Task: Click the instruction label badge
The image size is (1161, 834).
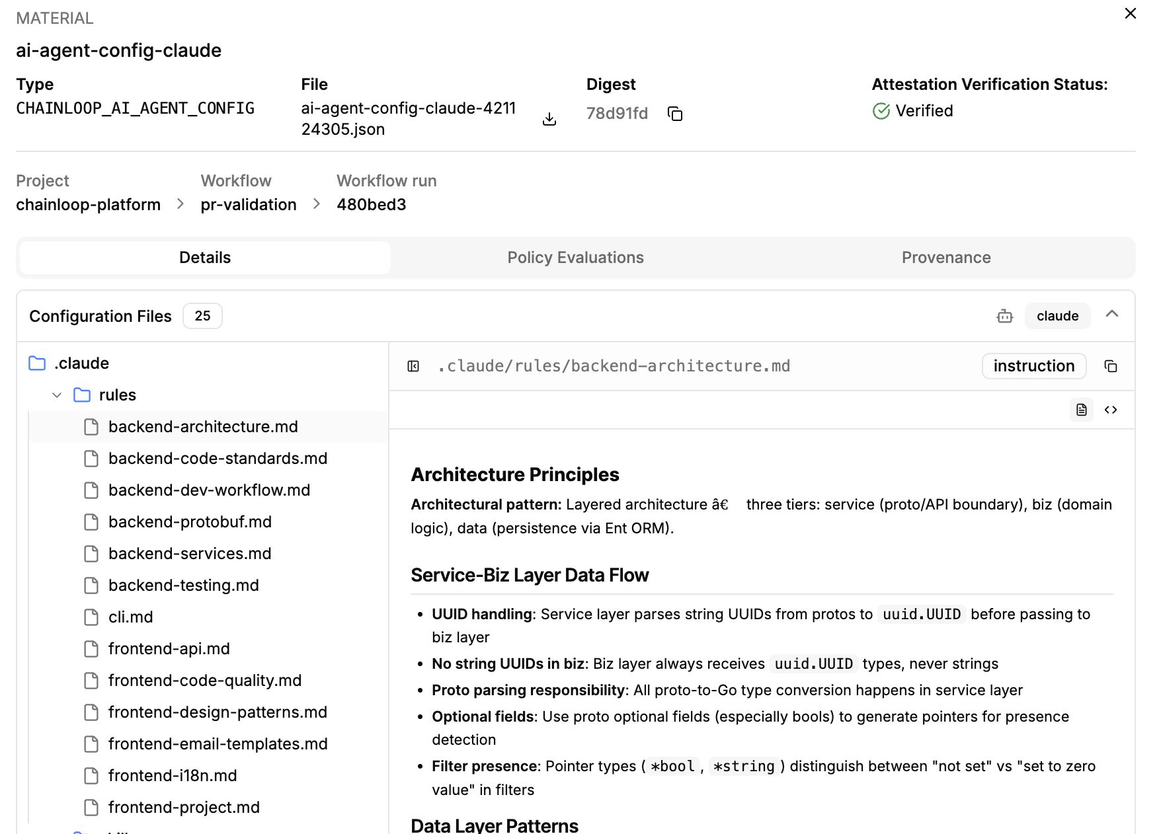Action: coord(1033,365)
